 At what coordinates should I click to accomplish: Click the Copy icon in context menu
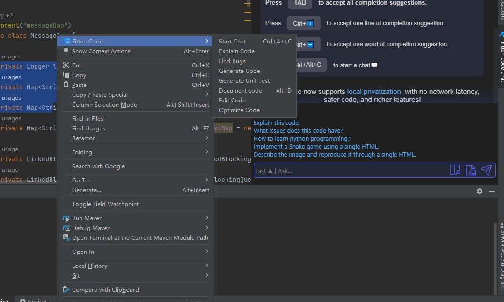coord(66,75)
